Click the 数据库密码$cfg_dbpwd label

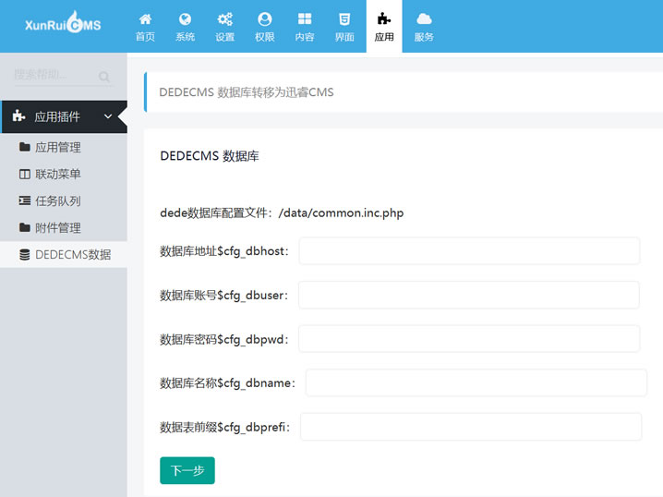pos(224,339)
